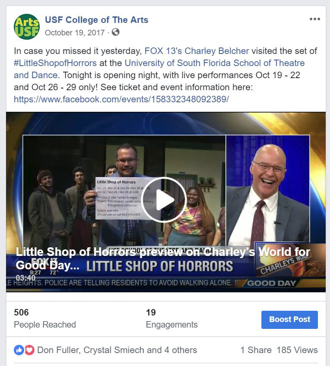The image size is (330, 366).
Task: Click the video title overlay text
Action: pos(163,259)
